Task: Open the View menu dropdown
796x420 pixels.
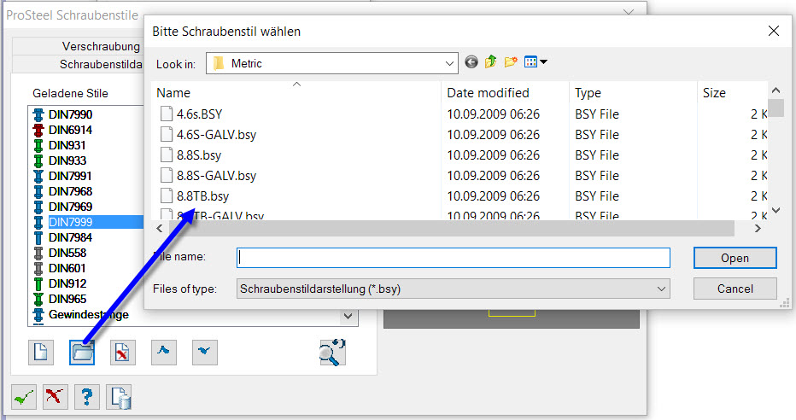Action: [x=536, y=61]
